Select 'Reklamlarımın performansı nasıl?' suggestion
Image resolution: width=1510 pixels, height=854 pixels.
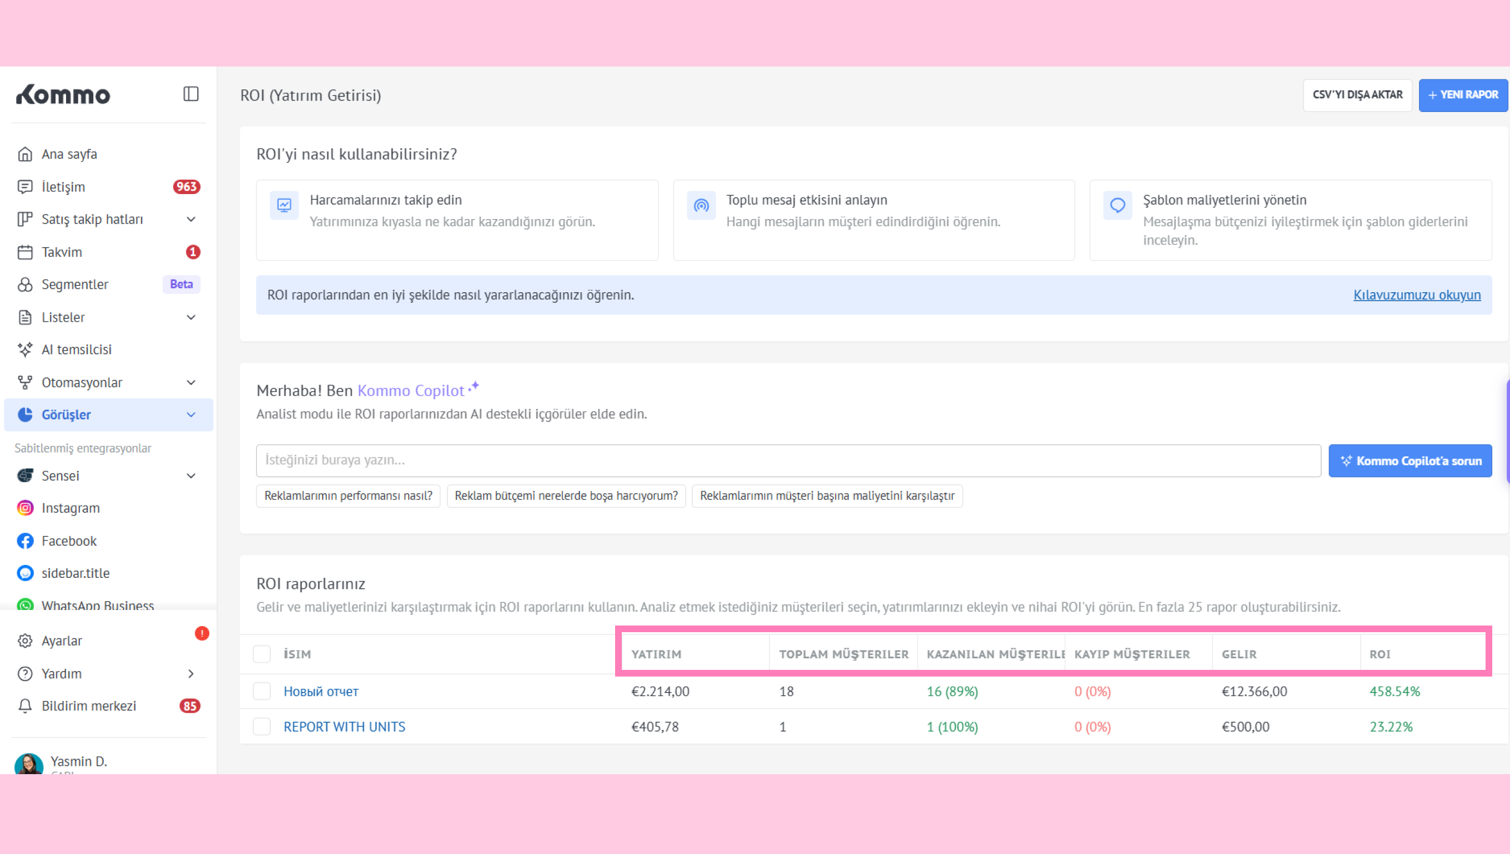[x=348, y=496]
